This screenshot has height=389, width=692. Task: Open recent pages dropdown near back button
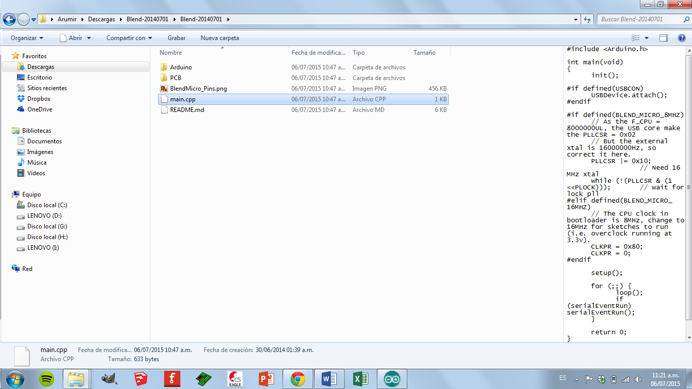coord(33,19)
